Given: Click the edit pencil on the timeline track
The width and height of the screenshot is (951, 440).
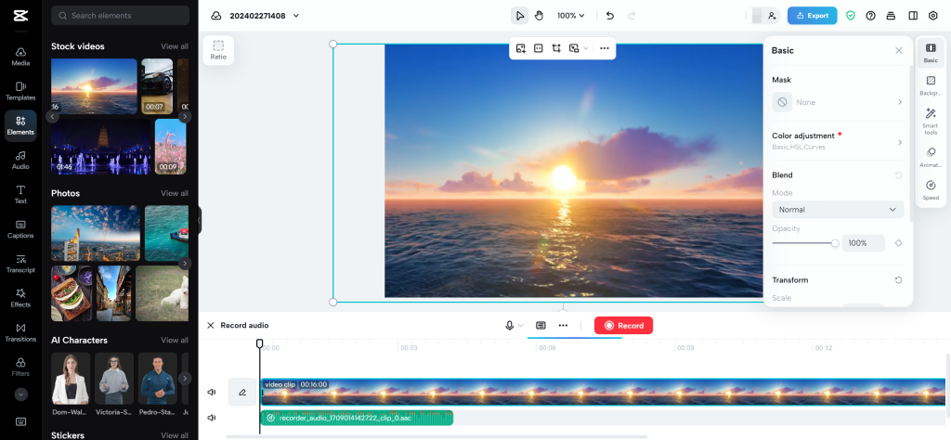Looking at the screenshot, I should pyautogui.click(x=242, y=392).
